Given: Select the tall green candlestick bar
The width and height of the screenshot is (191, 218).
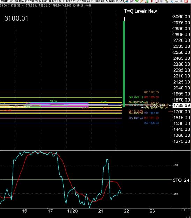Looking at the screenshot, I should pyautogui.click(x=124, y=64).
